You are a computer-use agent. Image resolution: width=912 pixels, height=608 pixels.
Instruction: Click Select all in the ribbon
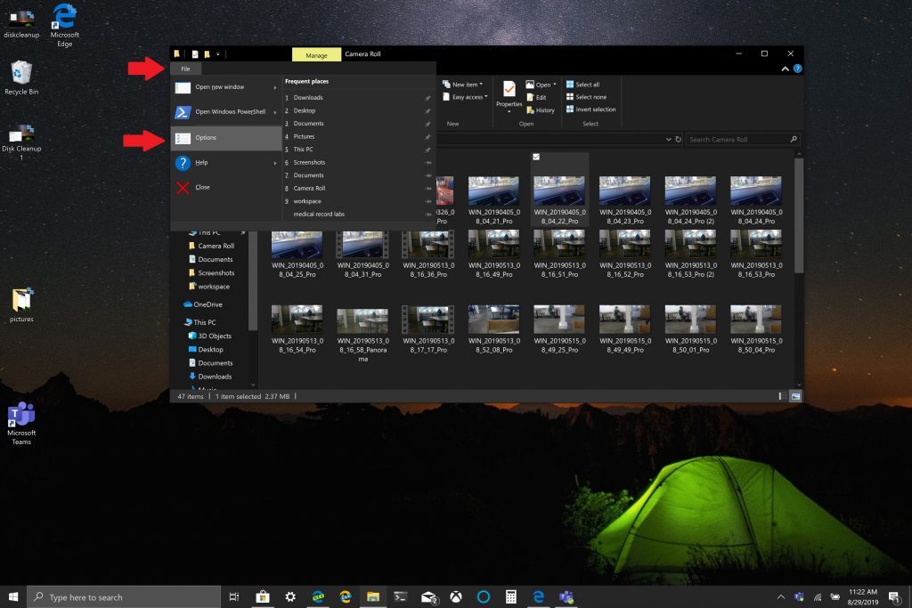pos(587,85)
